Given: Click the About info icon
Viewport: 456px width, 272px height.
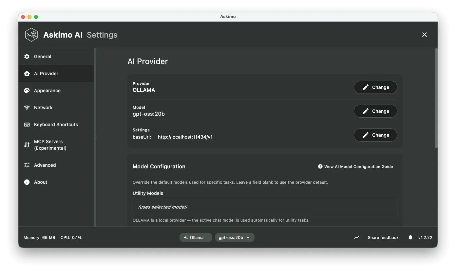Looking at the screenshot, I should tap(27, 182).
